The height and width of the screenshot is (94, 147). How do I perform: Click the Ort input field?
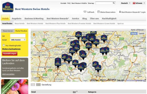[x=18, y=36]
